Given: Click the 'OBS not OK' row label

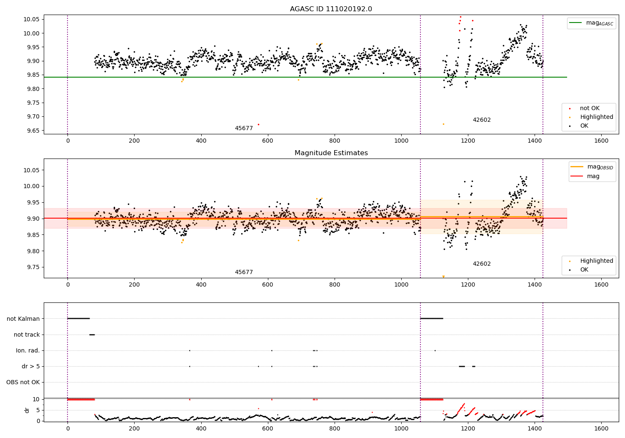Looking at the screenshot, I should click(x=23, y=382).
